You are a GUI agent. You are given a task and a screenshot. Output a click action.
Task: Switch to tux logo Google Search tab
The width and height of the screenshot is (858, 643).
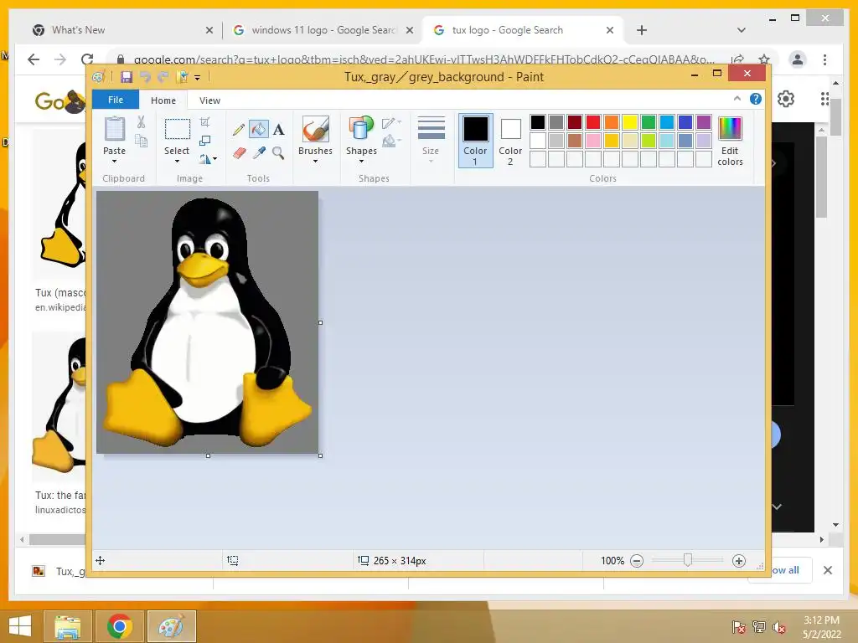(x=521, y=30)
